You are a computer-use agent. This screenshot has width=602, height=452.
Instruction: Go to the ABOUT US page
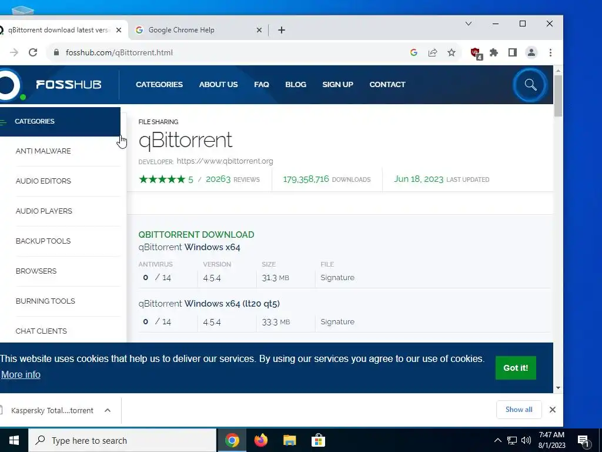click(219, 85)
